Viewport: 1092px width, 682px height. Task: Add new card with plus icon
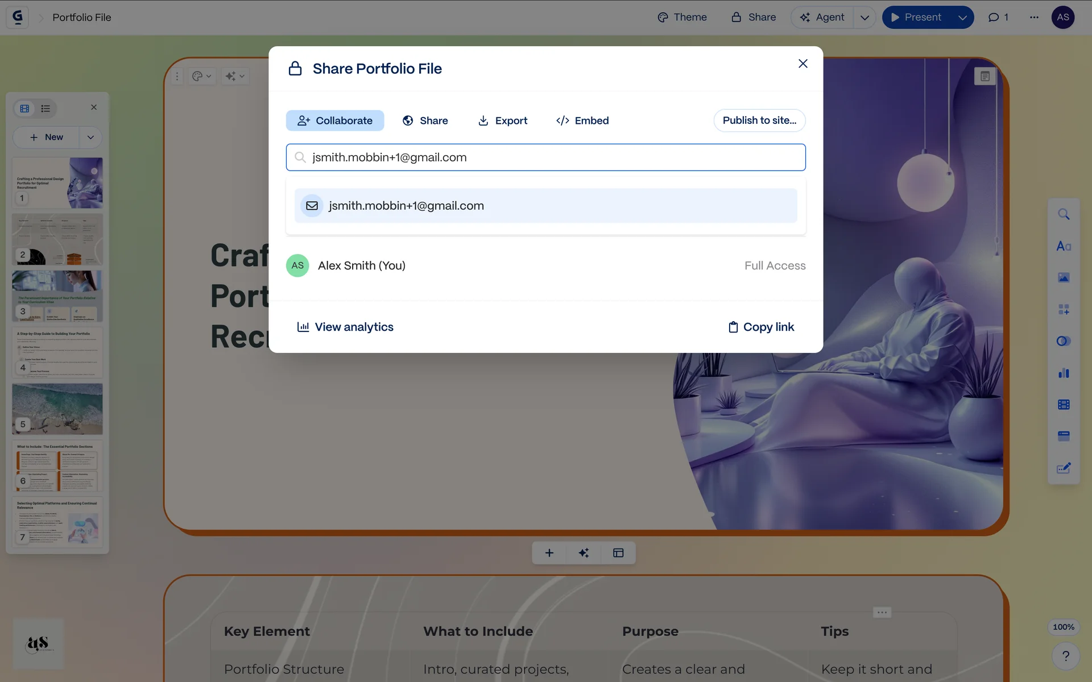point(549,553)
